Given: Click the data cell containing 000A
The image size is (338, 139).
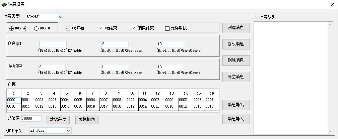Looking at the screenshot, I should pyautogui.click(x=144, y=100).
